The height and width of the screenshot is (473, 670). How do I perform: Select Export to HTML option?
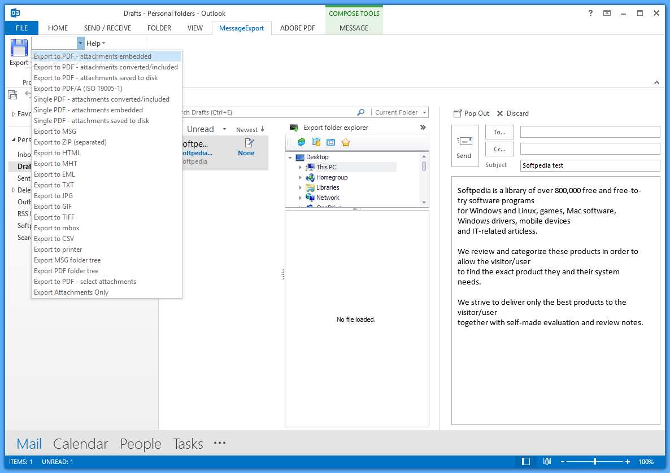pos(107,153)
